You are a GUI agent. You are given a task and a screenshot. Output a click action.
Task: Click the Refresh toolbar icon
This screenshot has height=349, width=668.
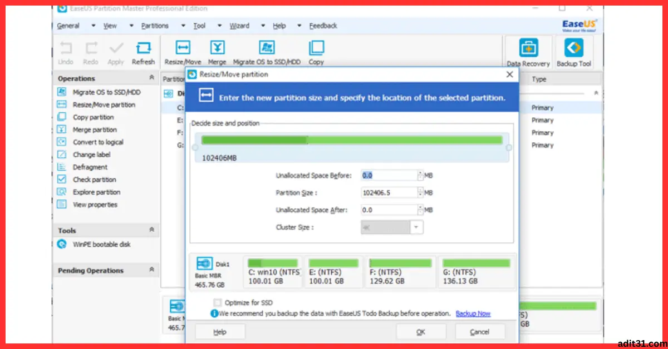pos(143,48)
